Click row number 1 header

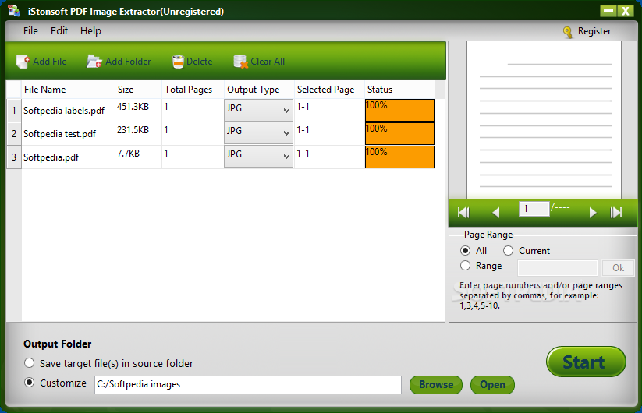click(14, 110)
